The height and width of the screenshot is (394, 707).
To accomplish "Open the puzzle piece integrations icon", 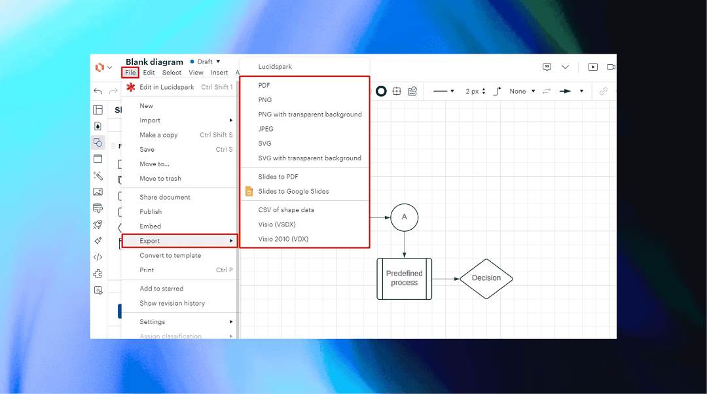I will [98, 274].
